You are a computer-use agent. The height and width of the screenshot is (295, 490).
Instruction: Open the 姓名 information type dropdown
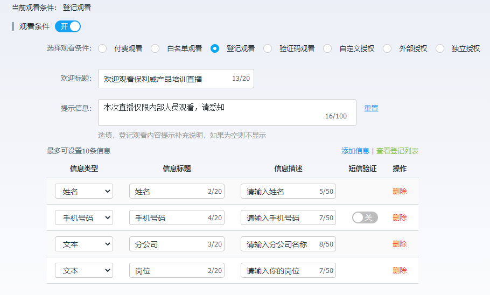pyautogui.click(x=84, y=191)
